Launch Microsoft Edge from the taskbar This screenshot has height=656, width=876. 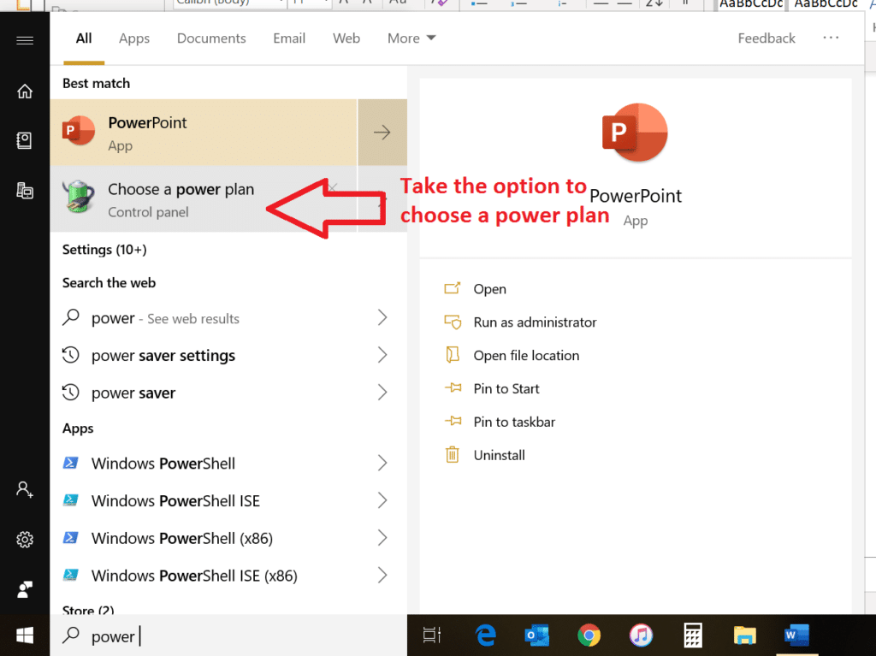pos(486,635)
